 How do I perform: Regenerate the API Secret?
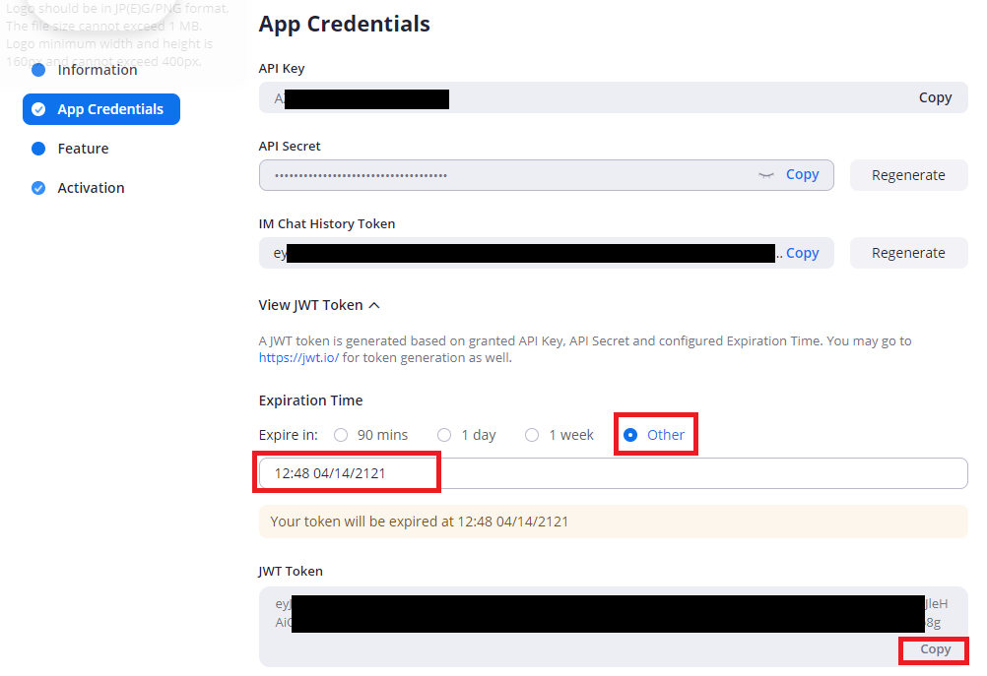pos(908,175)
